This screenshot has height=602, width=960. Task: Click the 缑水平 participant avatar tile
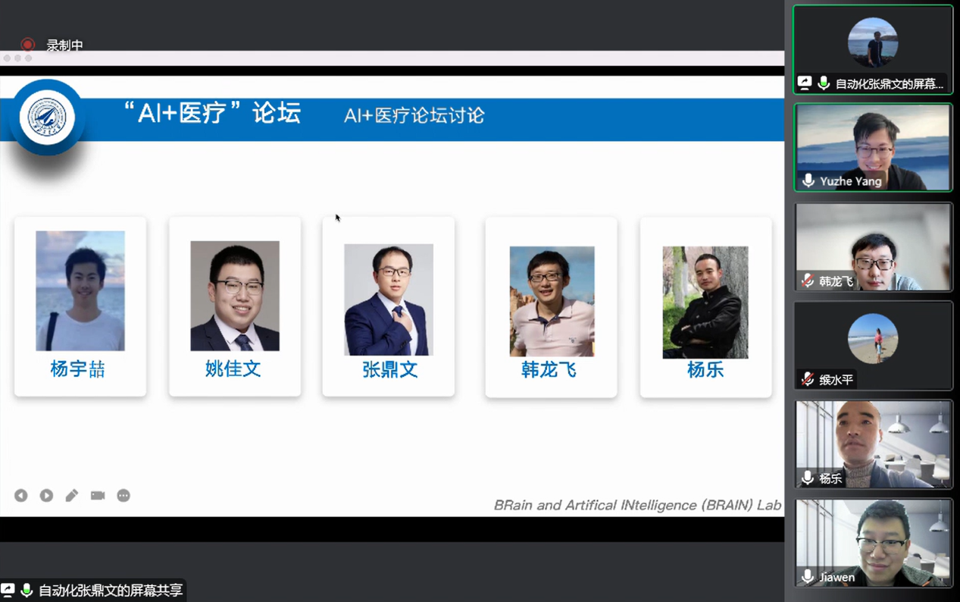point(873,346)
